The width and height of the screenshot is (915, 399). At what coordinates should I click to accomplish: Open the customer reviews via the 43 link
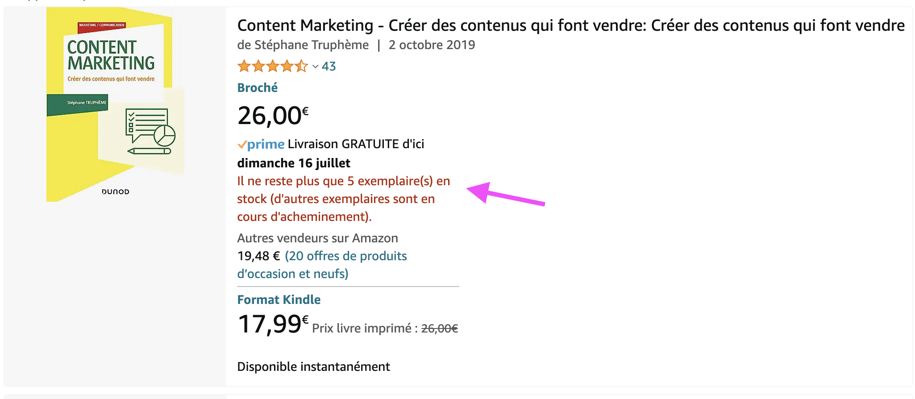pos(329,66)
